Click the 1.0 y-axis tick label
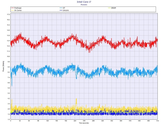 (9, 119)
